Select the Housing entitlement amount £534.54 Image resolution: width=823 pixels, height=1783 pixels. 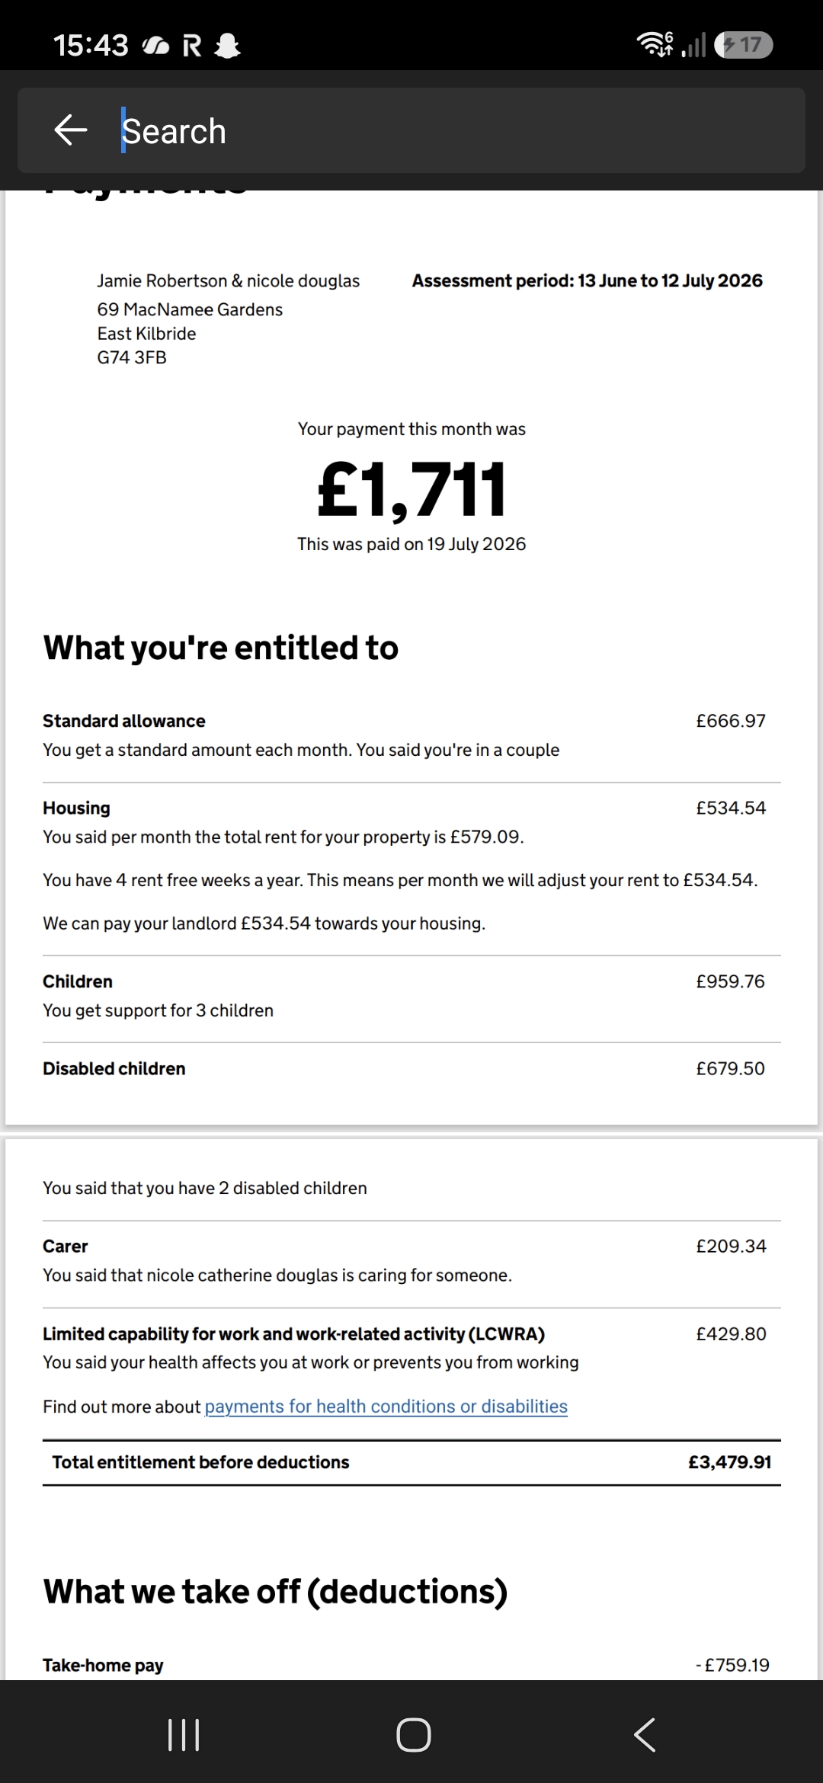coord(731,808)
